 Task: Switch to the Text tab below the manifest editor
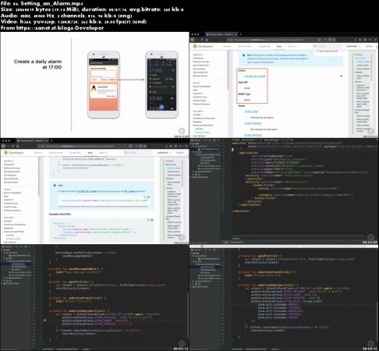point(226,242)
